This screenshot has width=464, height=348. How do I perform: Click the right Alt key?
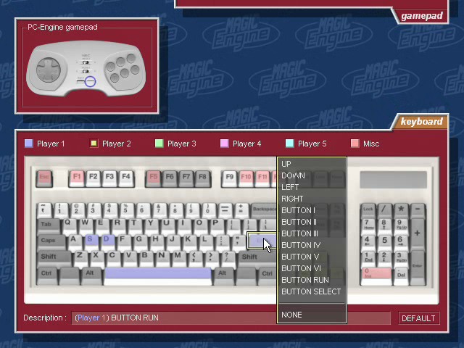coord(223,275)
